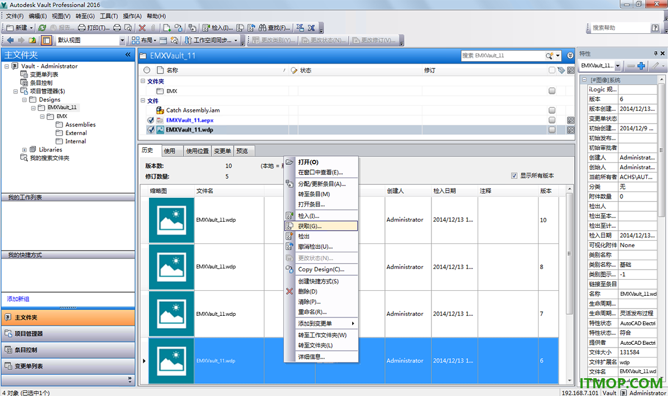
Task: Open the 新建 dropdown arrow
Action: (x=31, y=28)
